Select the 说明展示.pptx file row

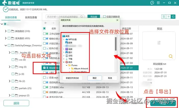90,92
